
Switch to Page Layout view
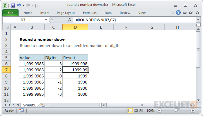pos(136,110)
